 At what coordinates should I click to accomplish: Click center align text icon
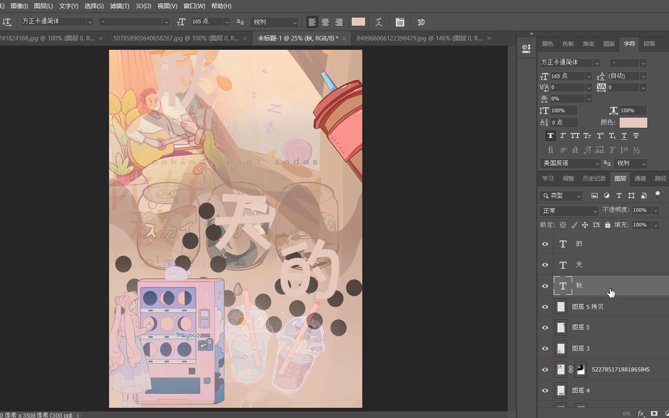click(325, 22)
